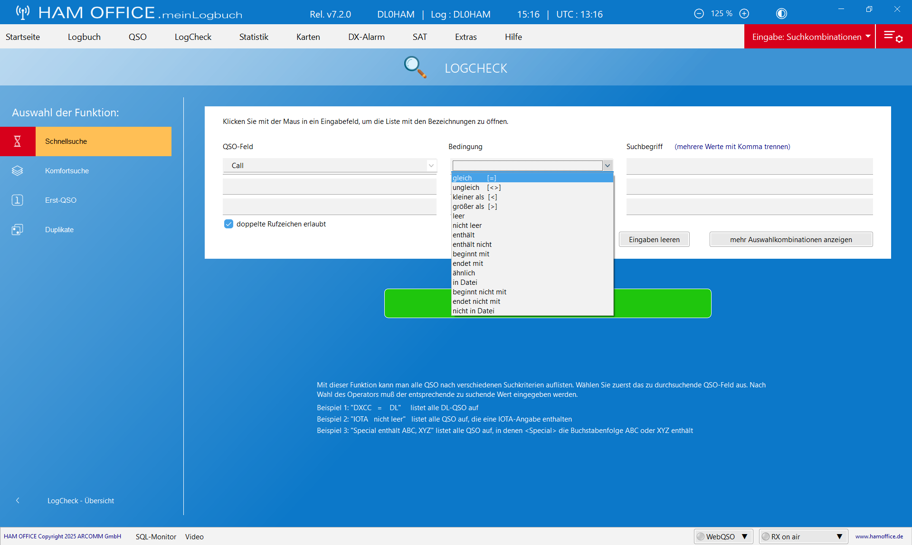This screenshot has height=545, width=912.
Task: Click the second Suchbegriff input field
Action: coord(750,186)
